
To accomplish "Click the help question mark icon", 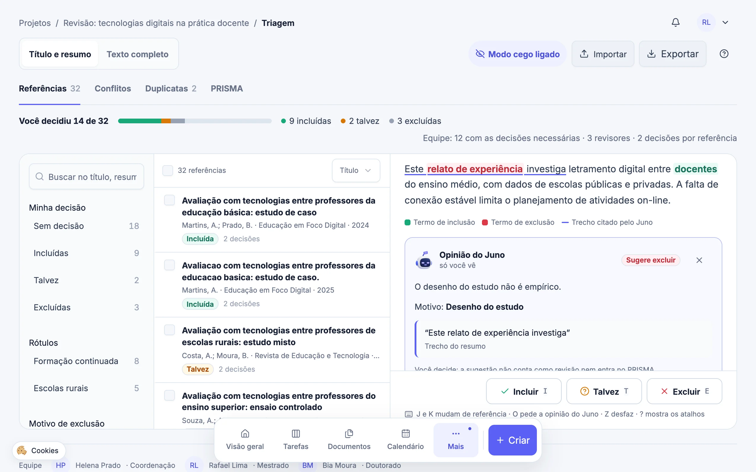I will click(x=724, y=54).
